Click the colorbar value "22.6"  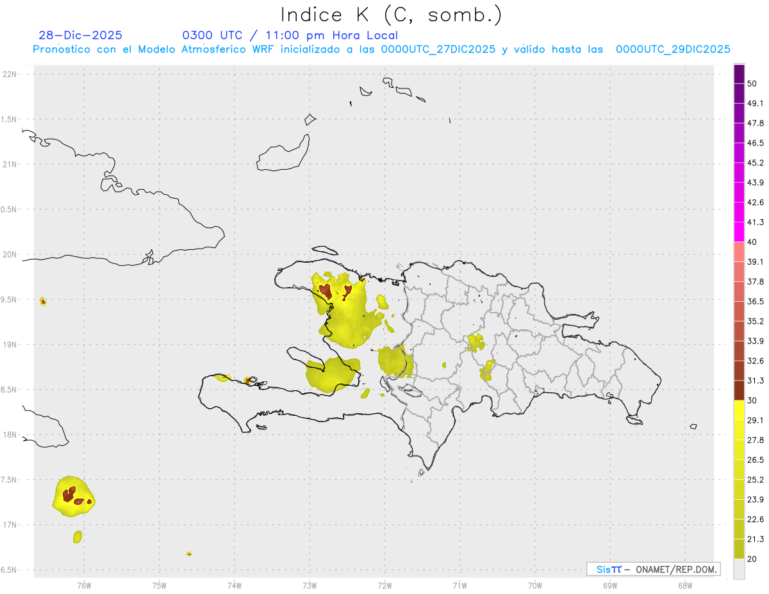pyautogui.click(x=756, y=520)
